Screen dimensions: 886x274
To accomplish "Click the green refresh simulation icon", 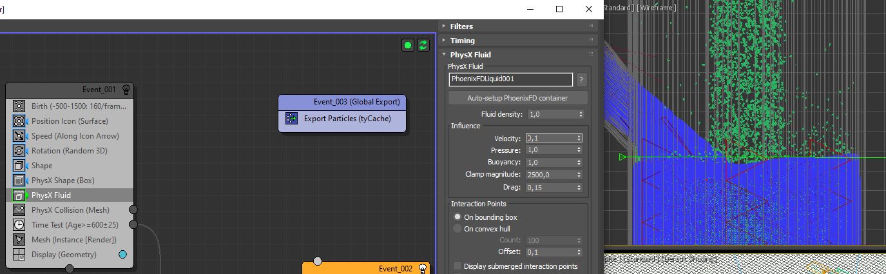I will pos(423,45).
